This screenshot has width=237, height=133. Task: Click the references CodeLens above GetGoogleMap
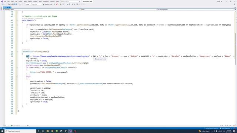click(x=26, y=50)
